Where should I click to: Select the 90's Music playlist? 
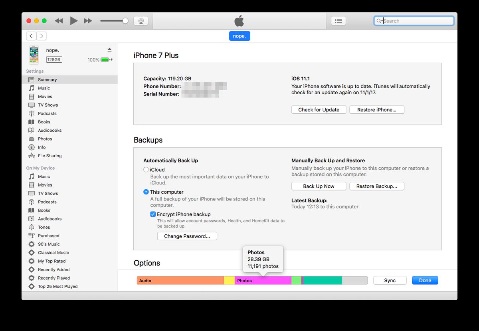click(x=49, y=244)
